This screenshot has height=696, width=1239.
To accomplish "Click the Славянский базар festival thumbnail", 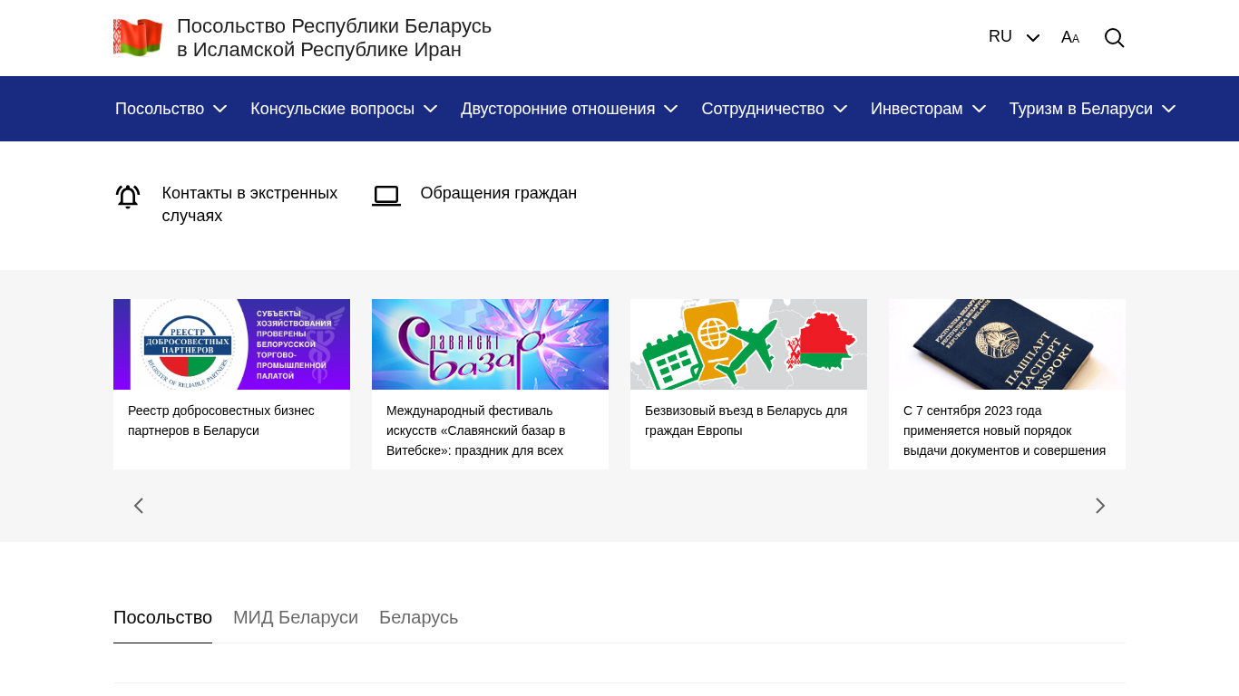I will pyautogui.click(x=490, y=344).
